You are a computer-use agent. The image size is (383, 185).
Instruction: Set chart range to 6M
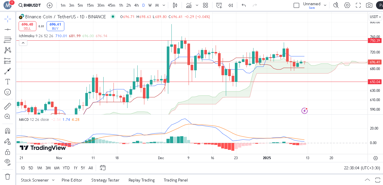click(57, 168)
